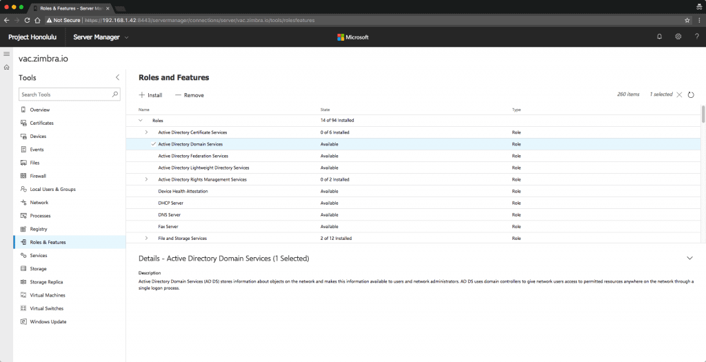Select Device Health Attestation row
This screenshot has height=362, width=706.
(x=414, y=191)
